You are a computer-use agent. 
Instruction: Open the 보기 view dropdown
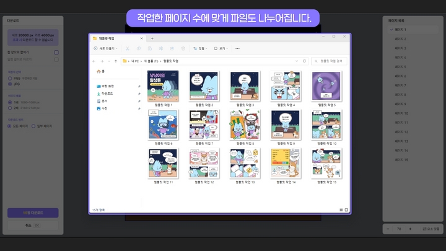221,49
